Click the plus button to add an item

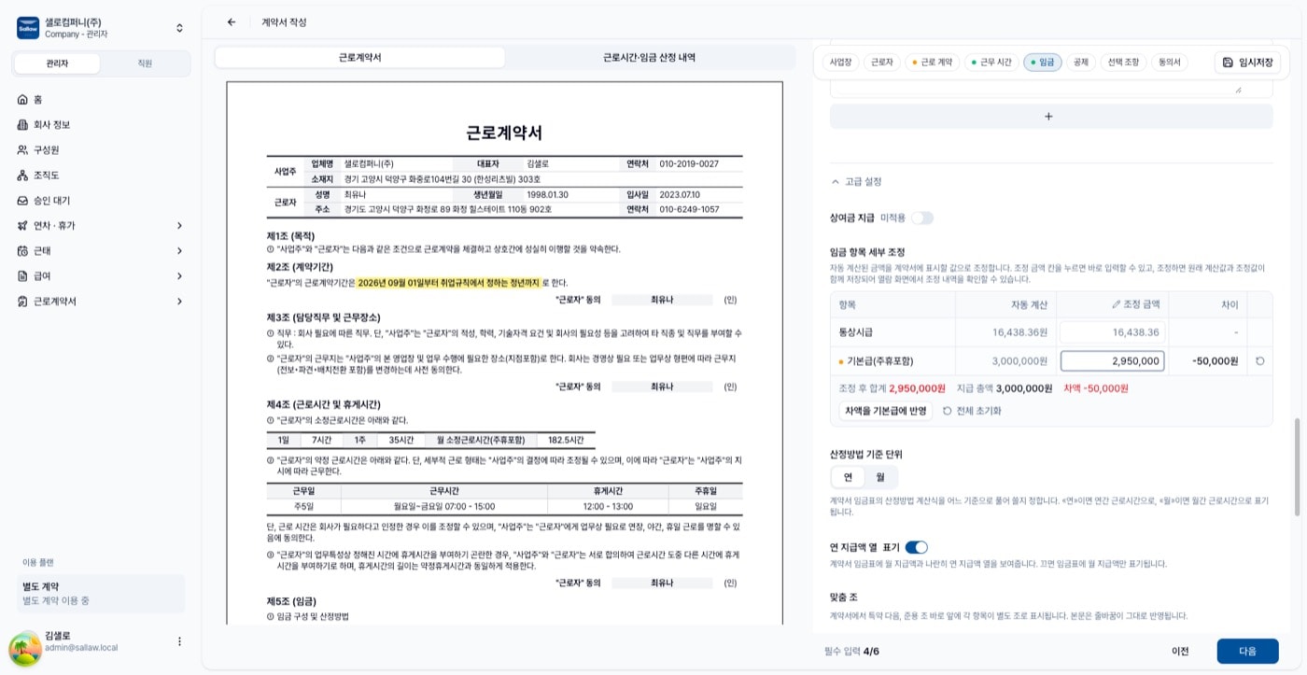(1051, 117)
